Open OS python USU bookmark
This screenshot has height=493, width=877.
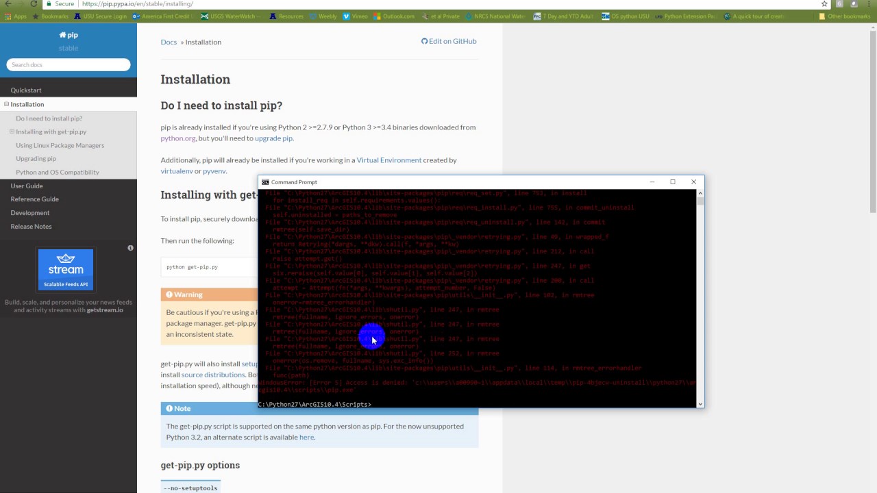[625, 16]
